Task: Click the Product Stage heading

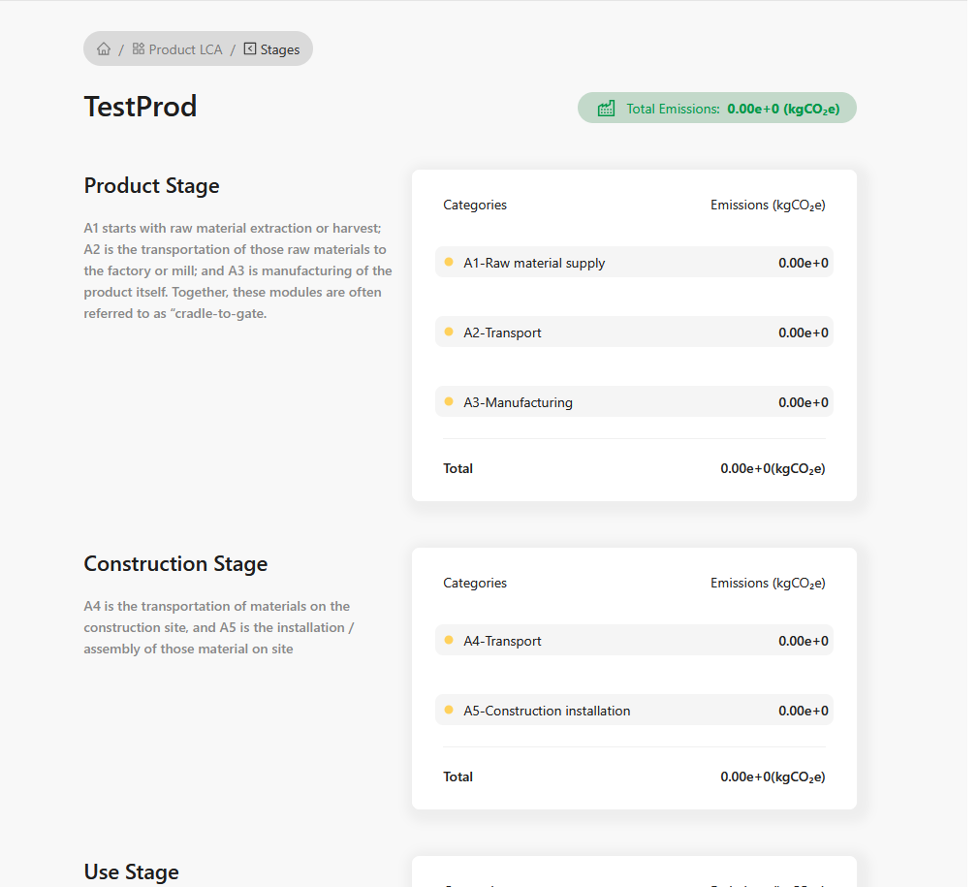Action: [152, 186]
